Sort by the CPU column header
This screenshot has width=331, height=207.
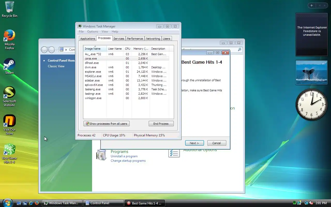[x=127, y=49]
